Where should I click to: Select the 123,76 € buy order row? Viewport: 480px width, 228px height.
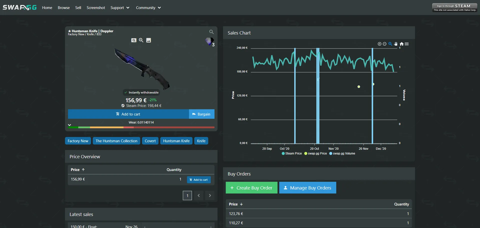[x=319, y=213]
